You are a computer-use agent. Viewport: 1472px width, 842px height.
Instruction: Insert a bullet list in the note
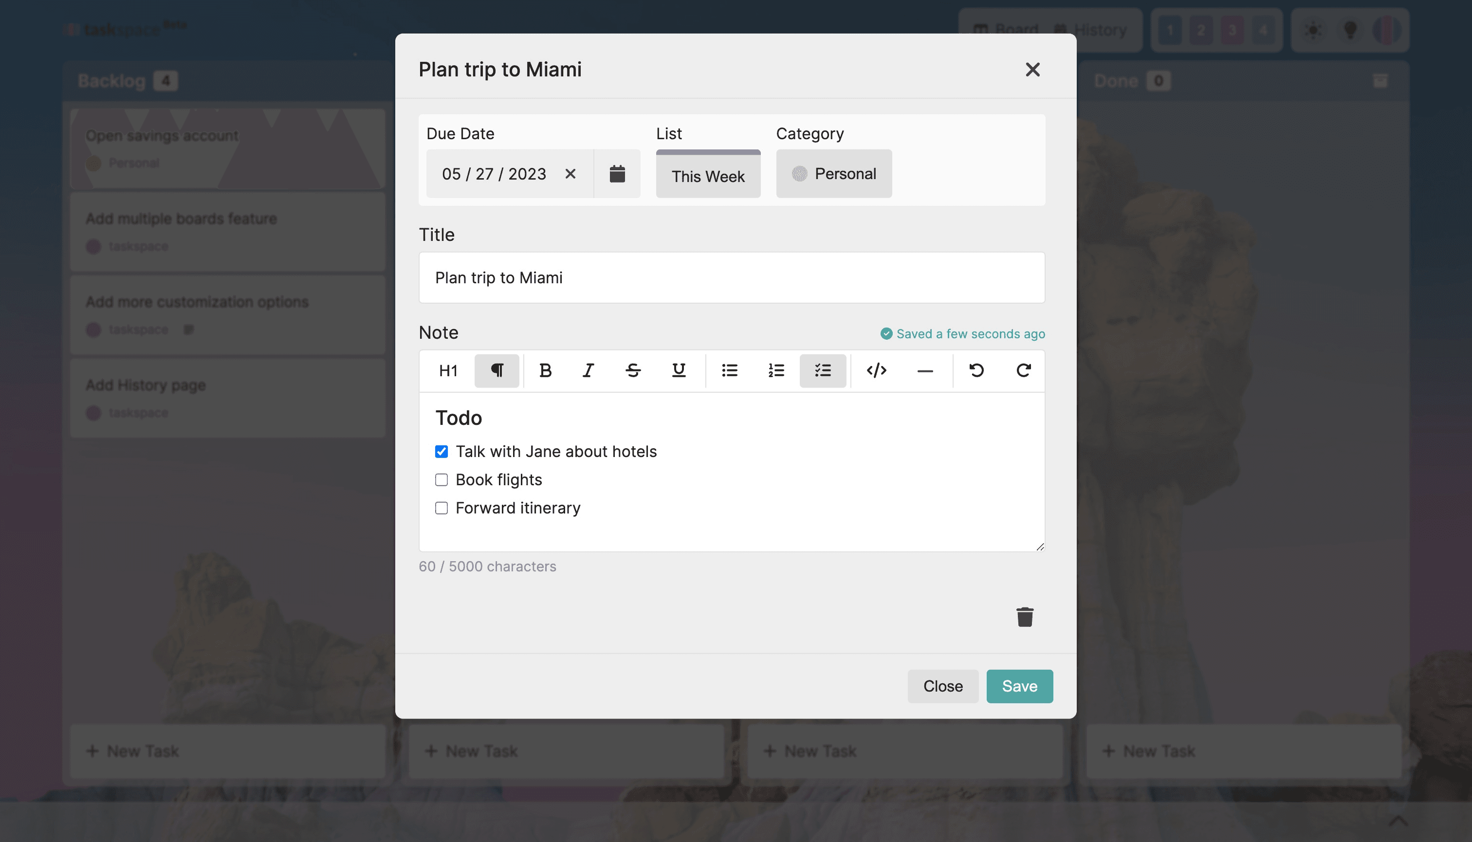(x=729, y=371)
